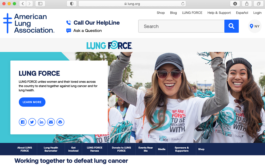The image size is (265, 166).
Task: Click the lung.org address bar
Action: point(132,4)
